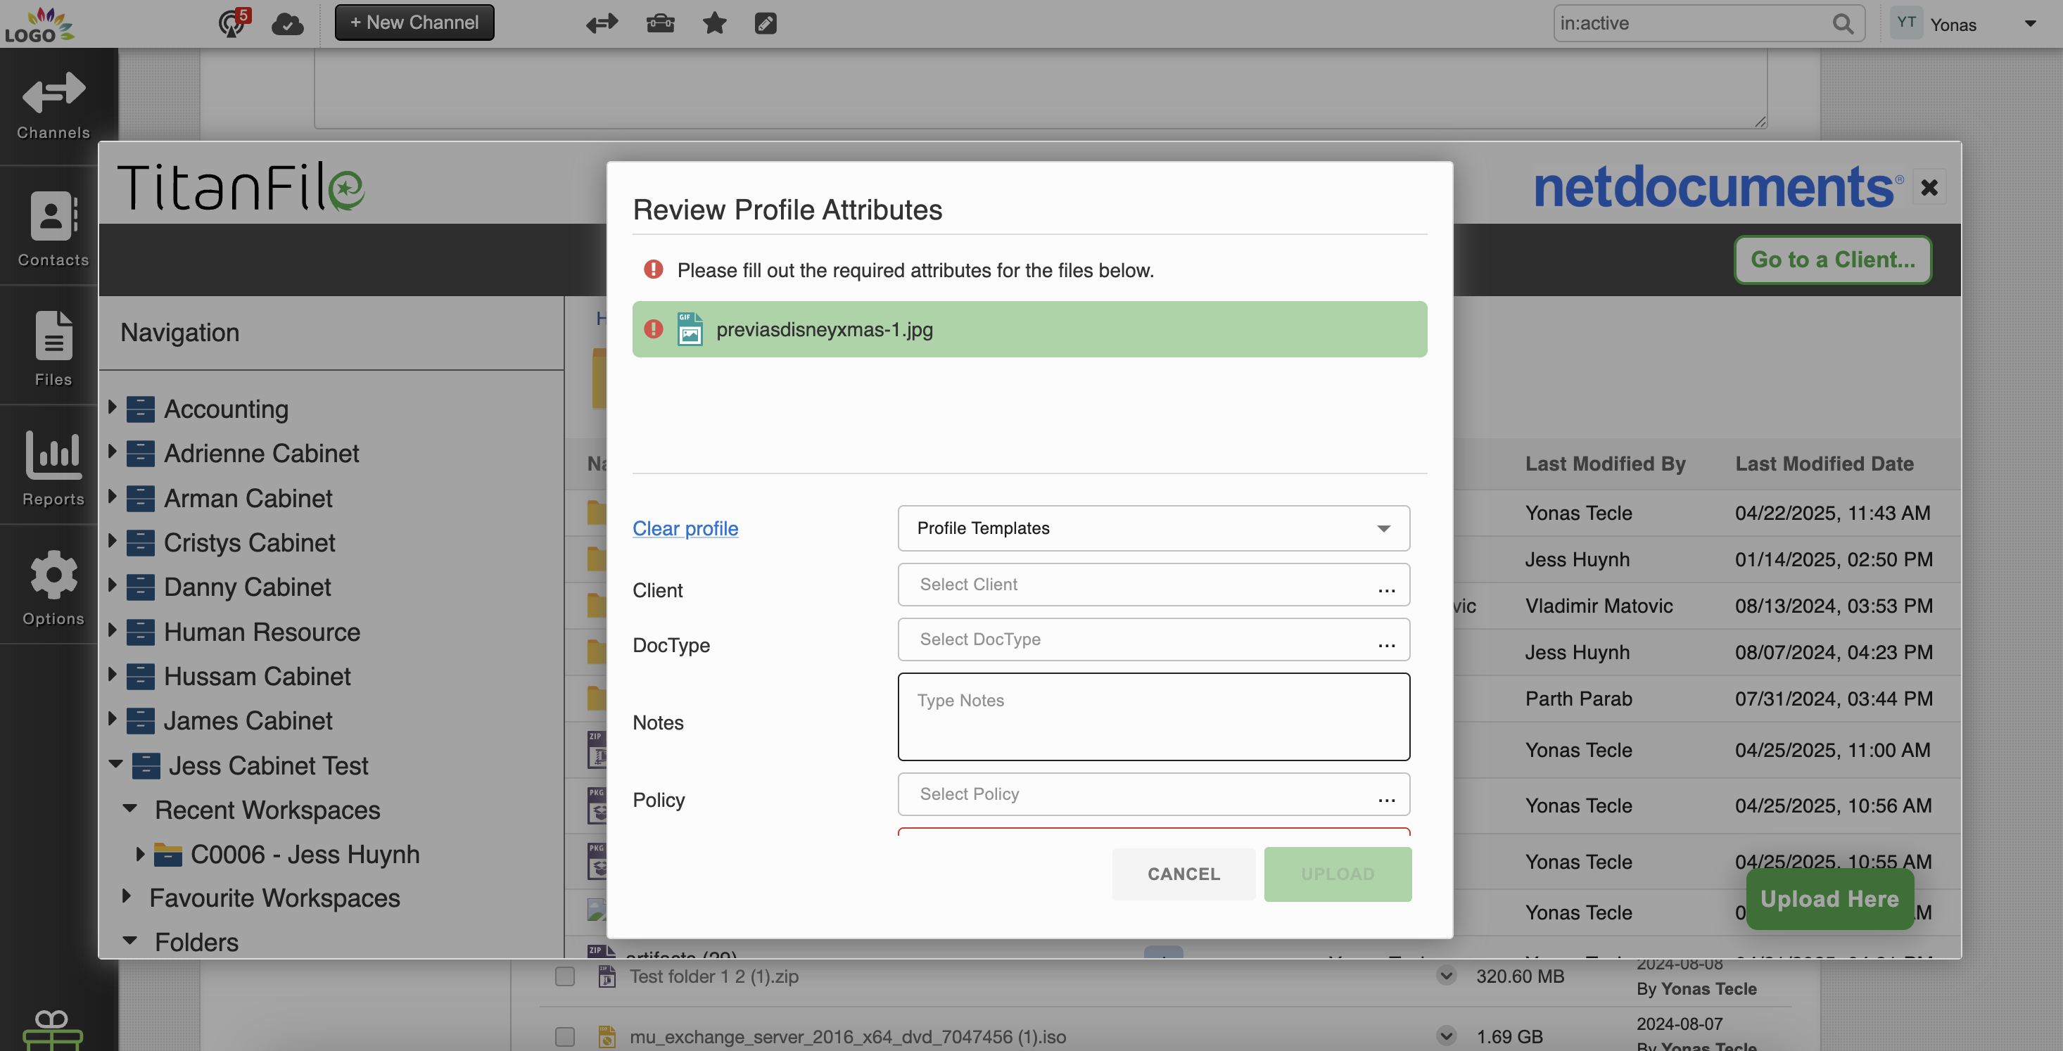The width and height of the screenshot is (2063, 1051).
Task: Tick checkbox for mu_exchange_server iso file
Action: point(564,1037)
